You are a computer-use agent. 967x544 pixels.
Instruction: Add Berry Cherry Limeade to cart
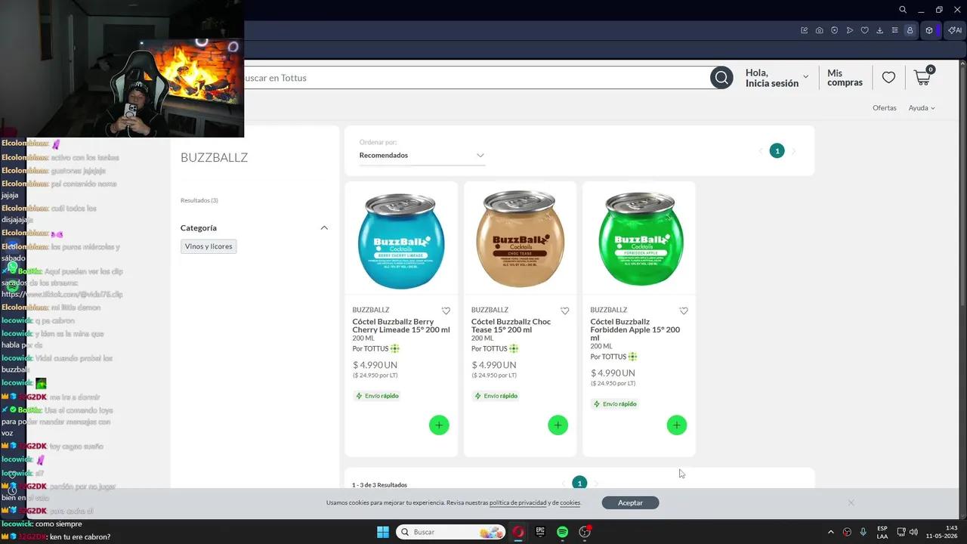point(439,425)
